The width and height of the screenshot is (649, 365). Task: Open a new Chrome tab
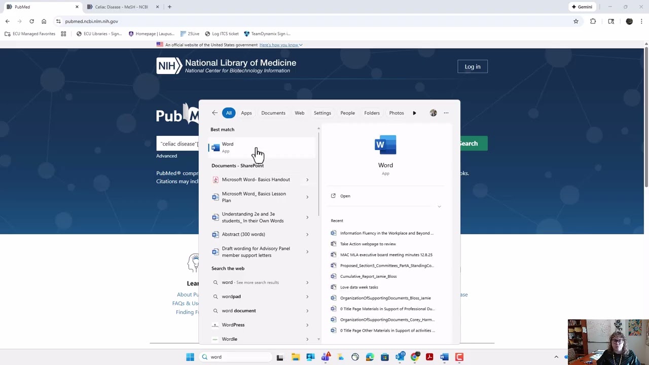(169, 7)
